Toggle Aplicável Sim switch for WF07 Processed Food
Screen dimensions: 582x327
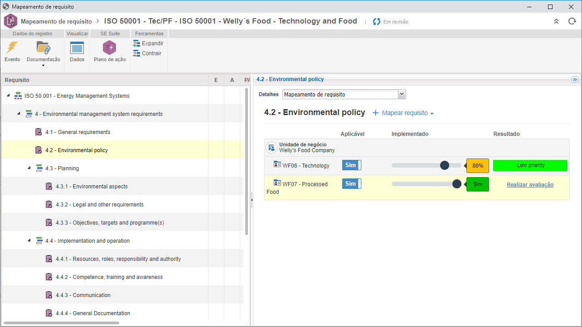pos(351,184)
